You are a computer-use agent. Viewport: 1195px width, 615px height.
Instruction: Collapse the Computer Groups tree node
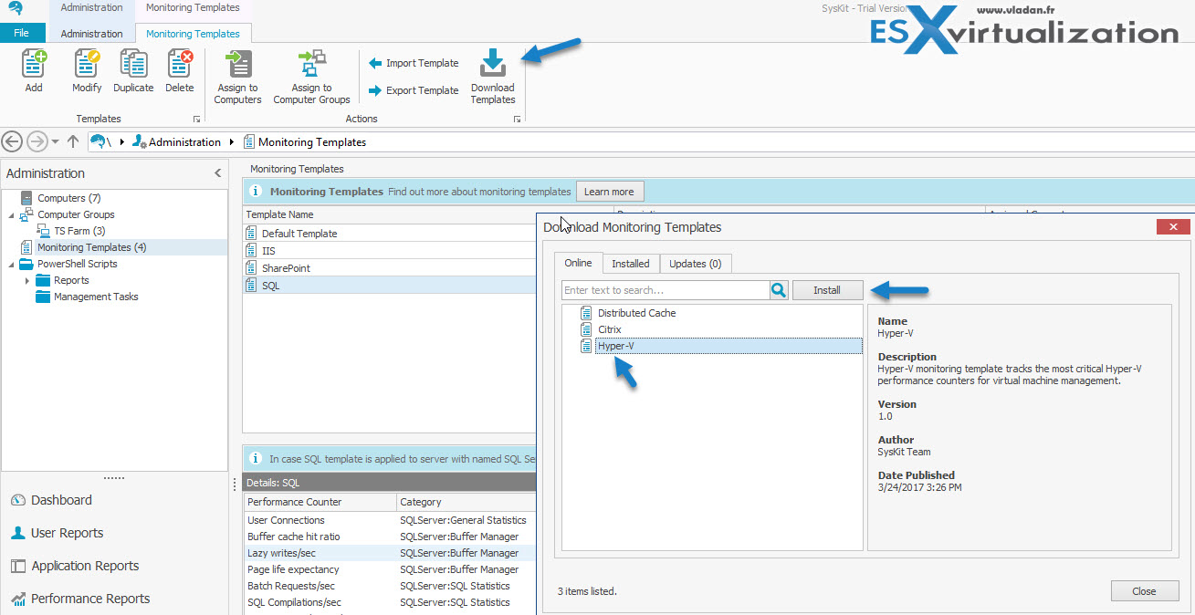[x=11, y=215]
